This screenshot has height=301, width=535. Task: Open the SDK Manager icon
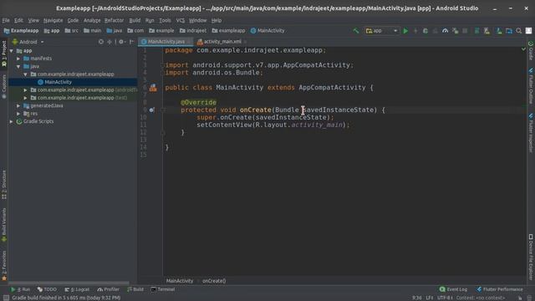[x=499, y=31]
